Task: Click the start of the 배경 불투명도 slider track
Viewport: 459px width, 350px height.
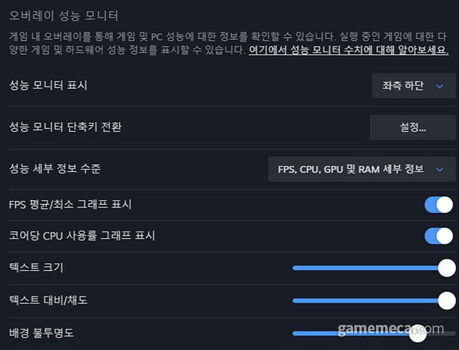Action: [294, 333]
